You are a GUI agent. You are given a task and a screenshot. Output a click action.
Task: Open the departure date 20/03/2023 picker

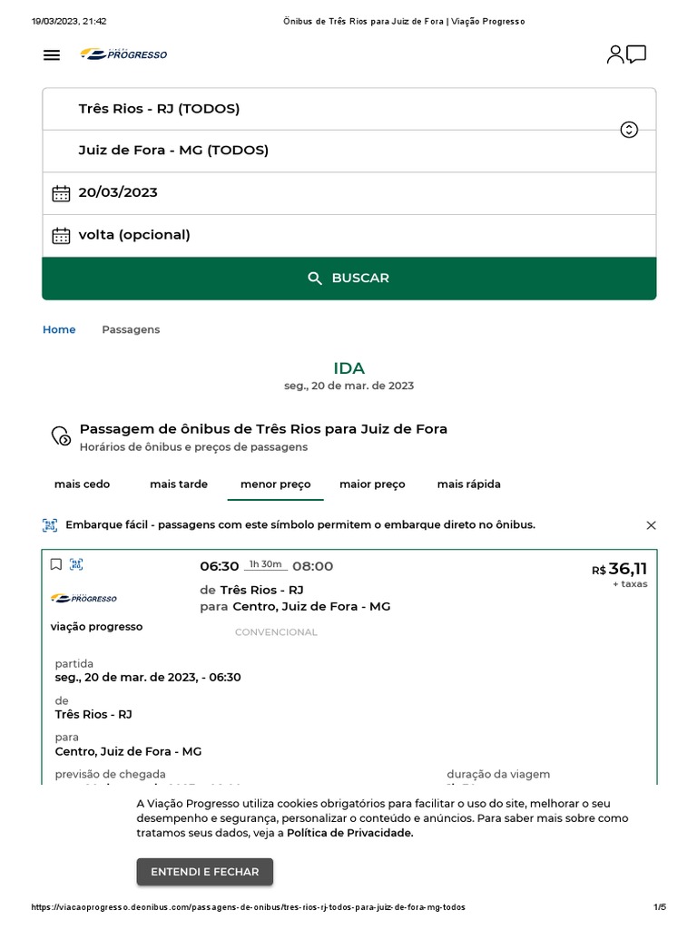coord(118,192)
